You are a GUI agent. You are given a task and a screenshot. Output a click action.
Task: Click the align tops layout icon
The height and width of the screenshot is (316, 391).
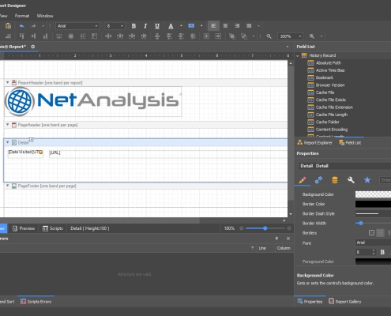pos(21,36)
